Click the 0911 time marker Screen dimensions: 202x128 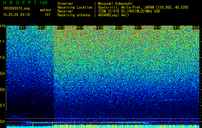pos(22,28)
